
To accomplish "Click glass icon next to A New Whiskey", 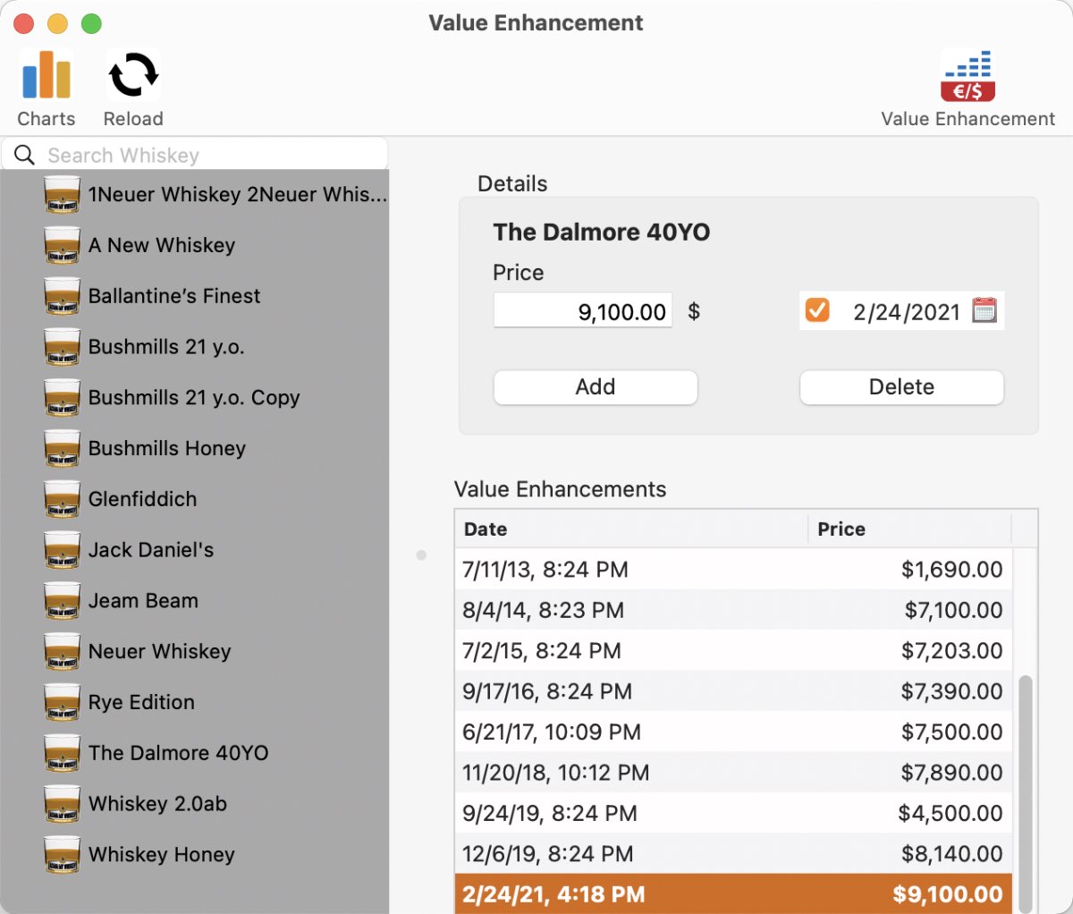I will 63,245.
